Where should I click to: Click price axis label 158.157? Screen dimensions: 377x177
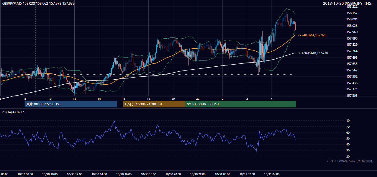point(352,13)
